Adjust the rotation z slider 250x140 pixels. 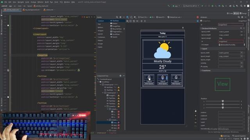pos(223,108)
